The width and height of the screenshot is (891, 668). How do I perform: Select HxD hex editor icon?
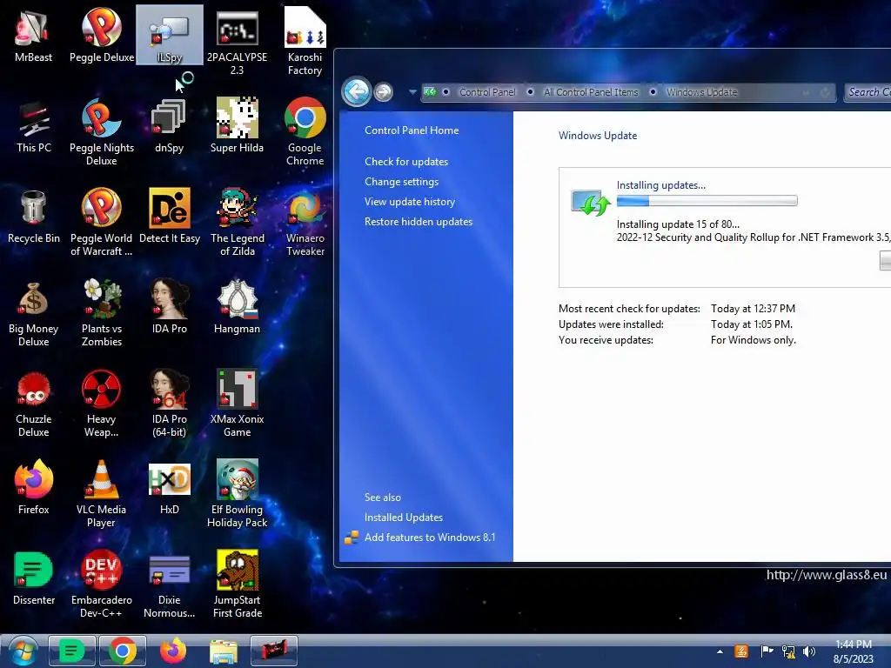tap(170, 487)
